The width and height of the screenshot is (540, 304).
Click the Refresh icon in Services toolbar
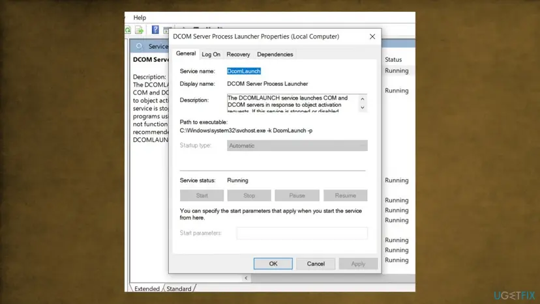click(x=128, y=30)
